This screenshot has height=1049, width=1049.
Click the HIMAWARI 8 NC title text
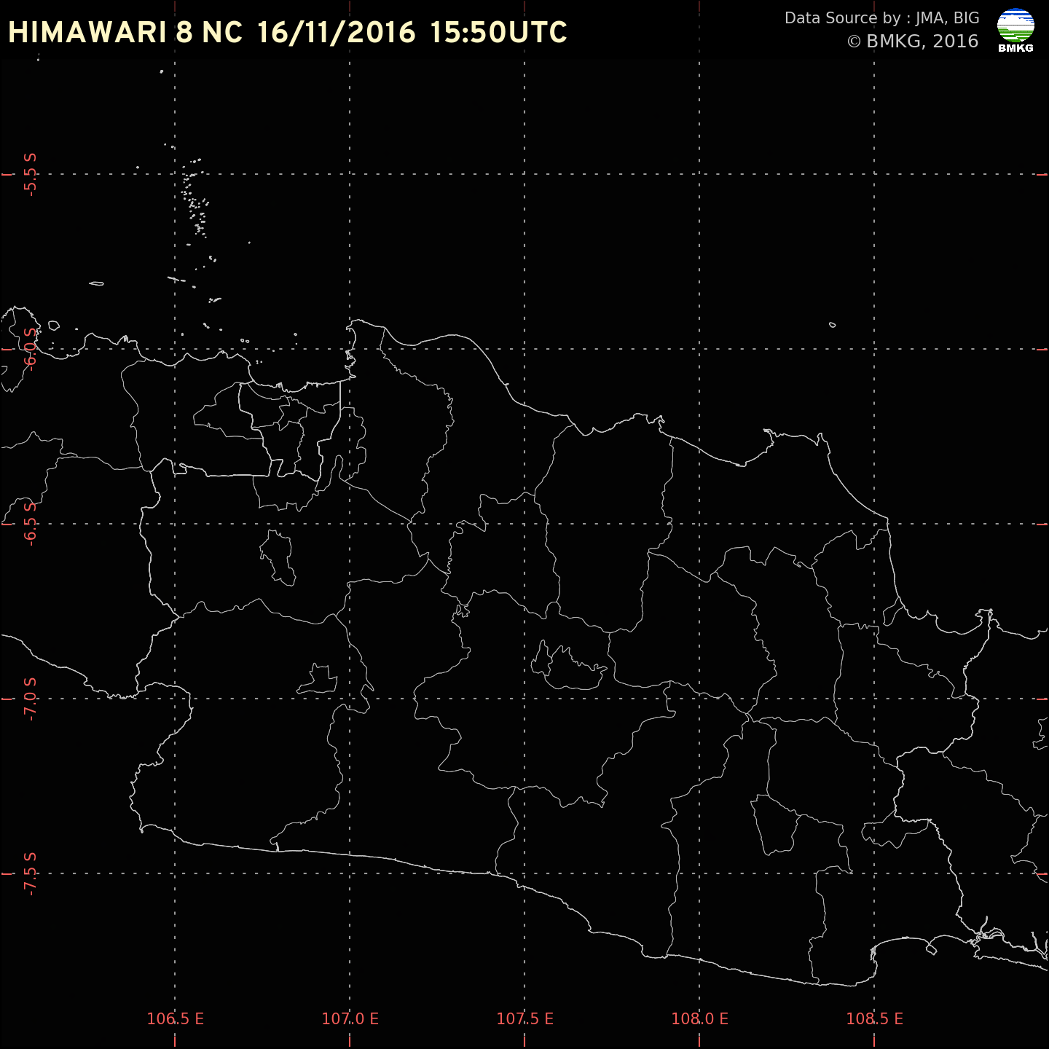125,34
